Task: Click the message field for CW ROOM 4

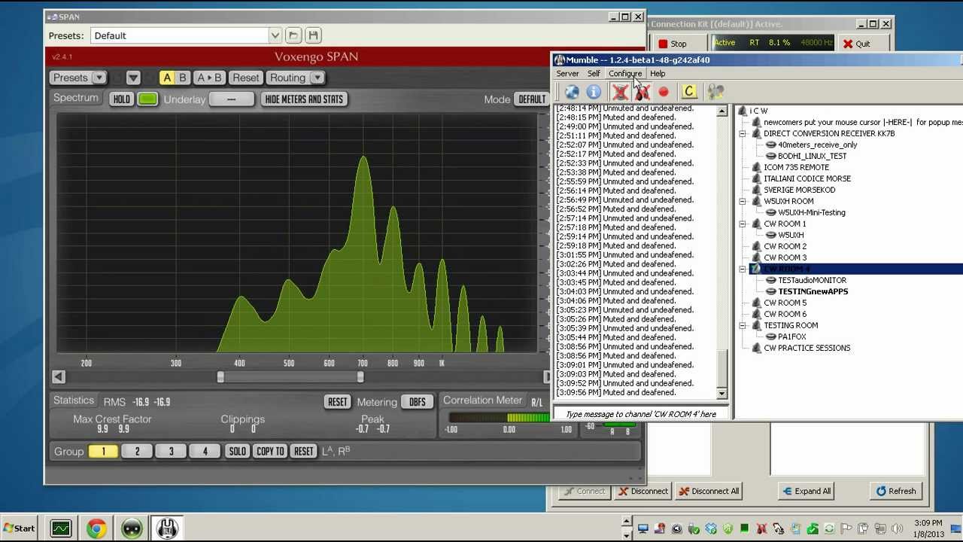Action: coord(640,414)
